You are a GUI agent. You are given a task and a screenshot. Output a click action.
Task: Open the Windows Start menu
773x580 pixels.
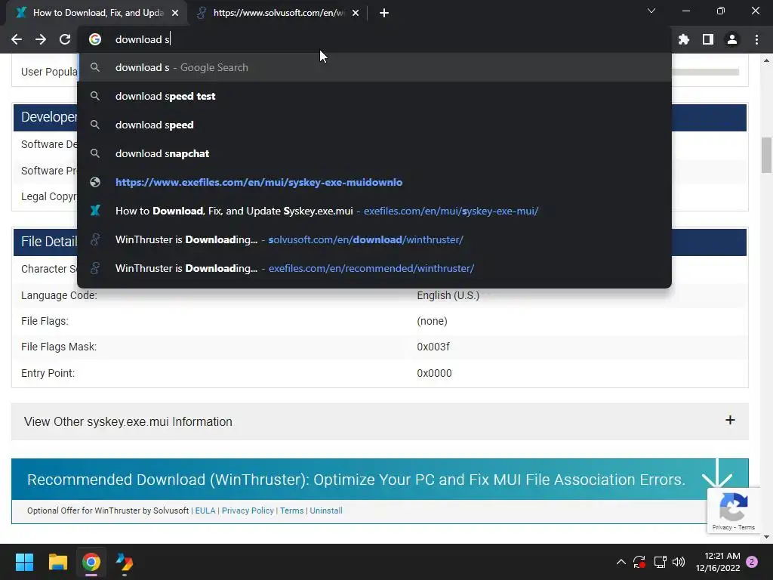click(x=24, y=562)
